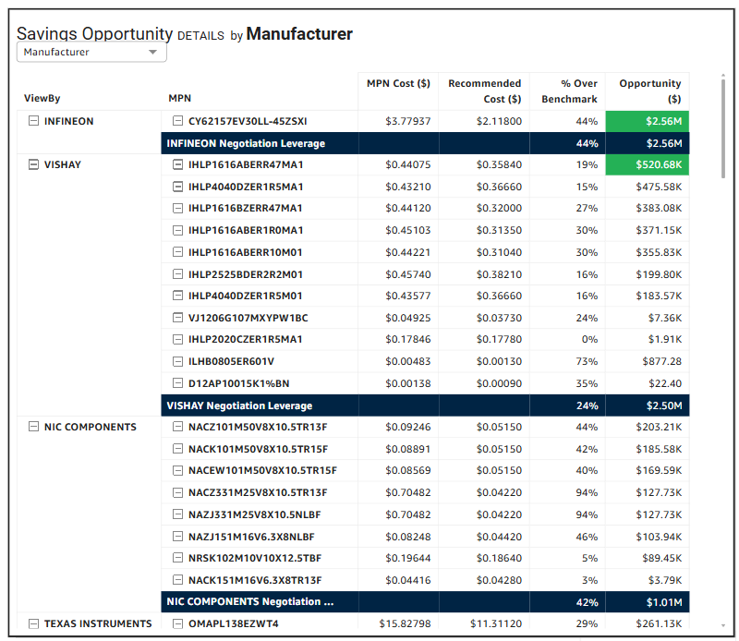Collapse the ILHB0805ER601V row

tap(177, 361)
